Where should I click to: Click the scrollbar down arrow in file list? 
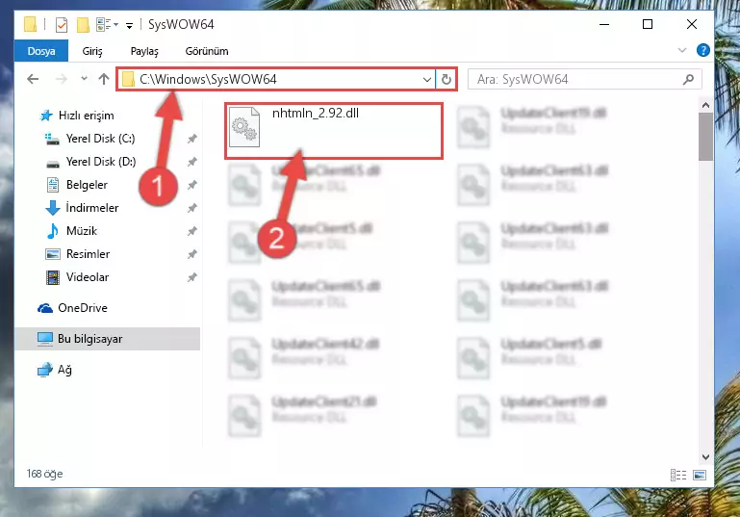pyautogui.click(x=705, y=456)
